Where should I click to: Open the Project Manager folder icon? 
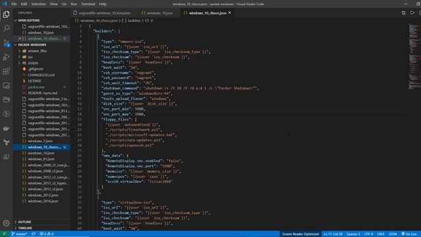click(x=6, y=99)
